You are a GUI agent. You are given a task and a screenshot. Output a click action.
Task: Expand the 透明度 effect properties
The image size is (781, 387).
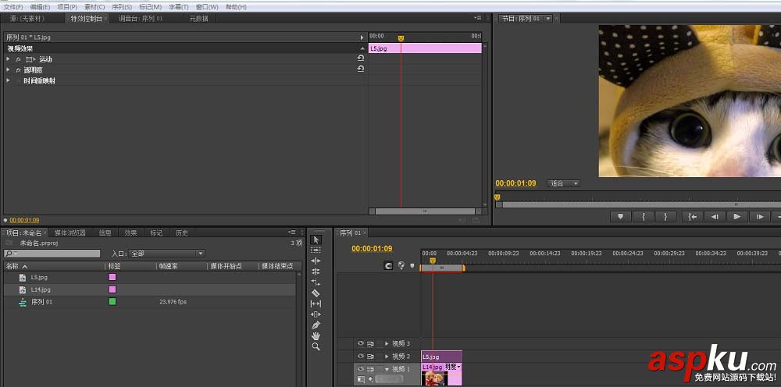(8, 70)
